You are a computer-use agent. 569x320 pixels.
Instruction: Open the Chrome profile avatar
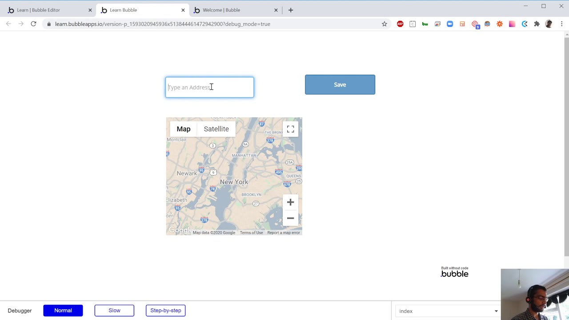click(549, 24)
